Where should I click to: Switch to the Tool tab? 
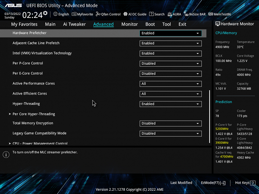pyautogui.click(x=166, y=24)
